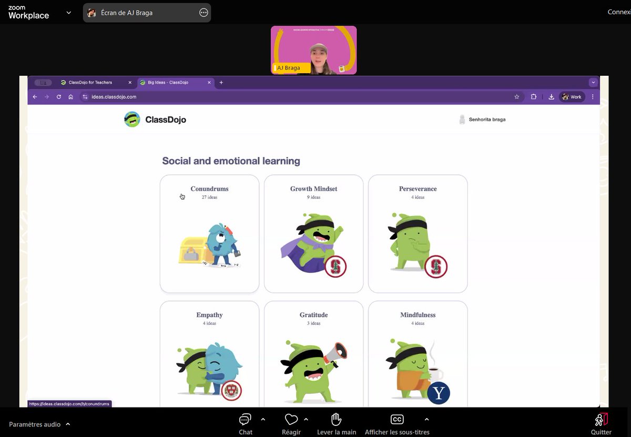Open the Growth Mindset card
Viewport: 631px width, 437px height.
tap(313, 234)
